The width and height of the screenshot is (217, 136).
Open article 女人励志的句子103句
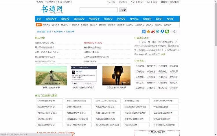point(45,57)
